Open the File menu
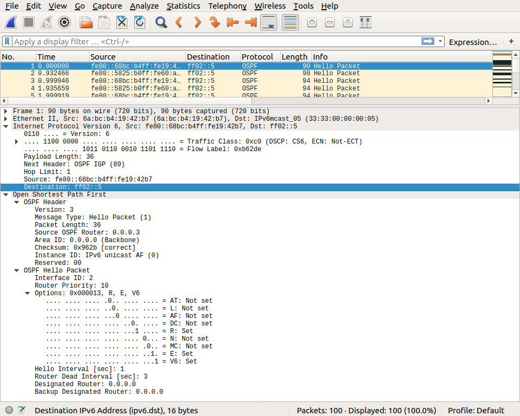Image resolution: width=520 pixels, height=416 pixels. click(x=12, y=6)
